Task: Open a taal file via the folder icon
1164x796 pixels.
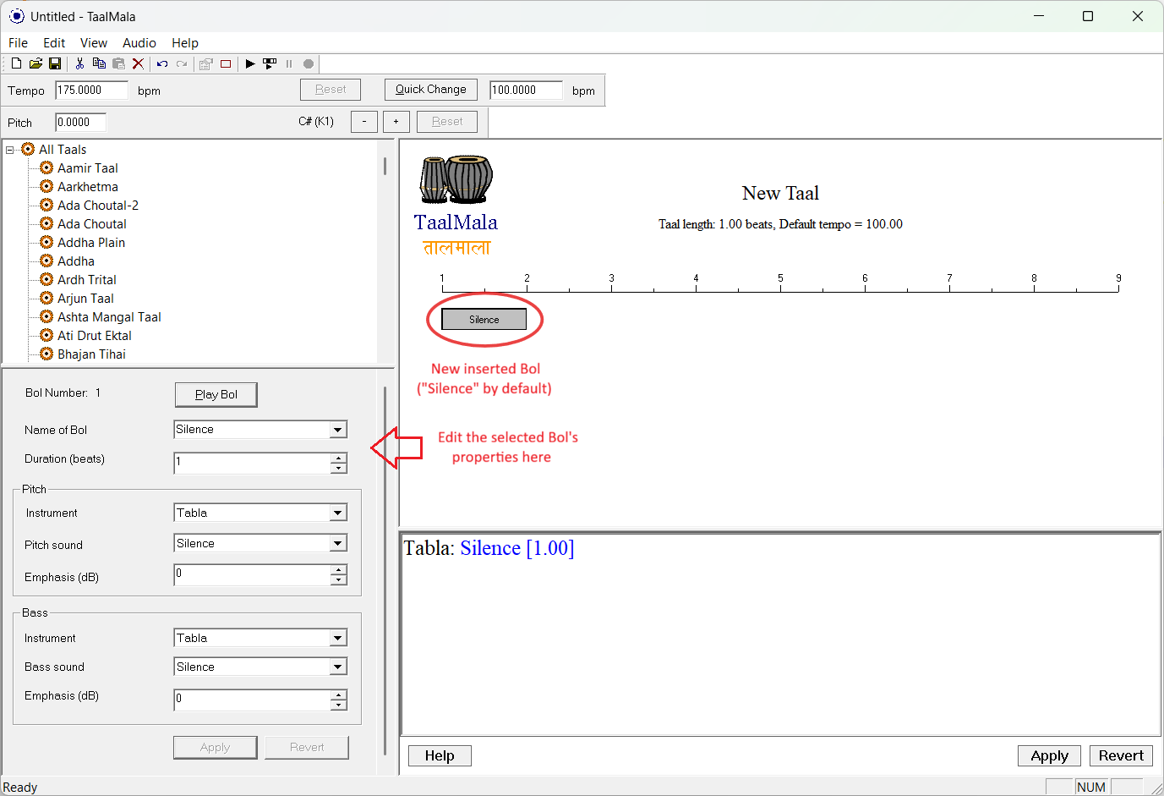Action: coord(36,63)
